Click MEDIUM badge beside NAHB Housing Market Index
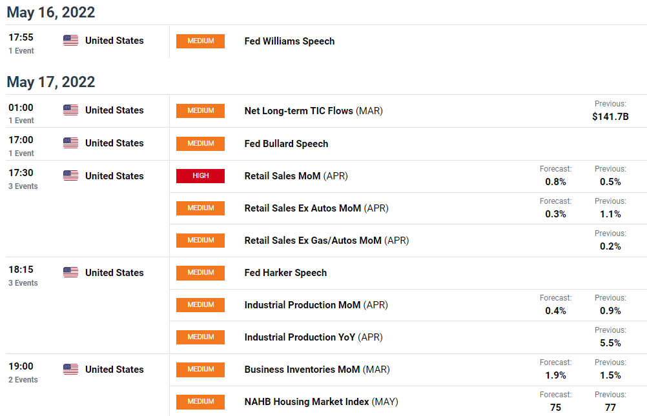The width and height of the screenshot is (647, 416). (x=201, y=402)
